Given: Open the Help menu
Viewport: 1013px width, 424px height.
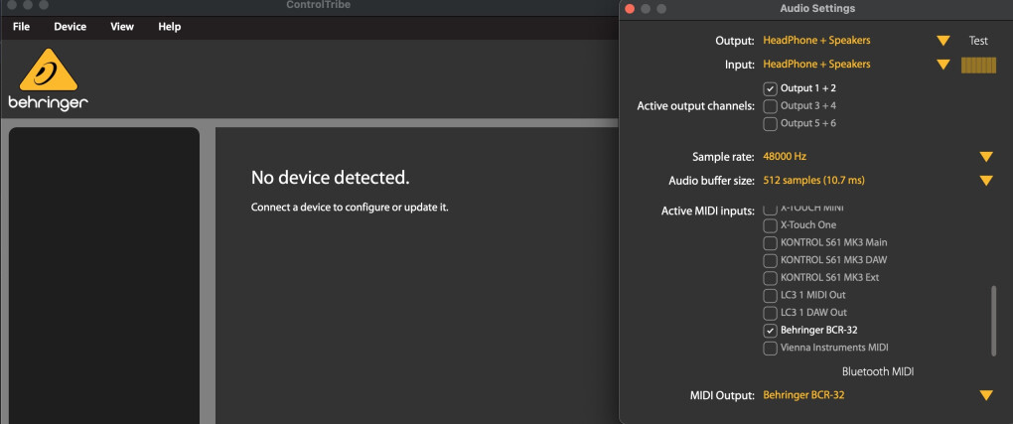Looking at the screenshot, I should click(169, 27).
